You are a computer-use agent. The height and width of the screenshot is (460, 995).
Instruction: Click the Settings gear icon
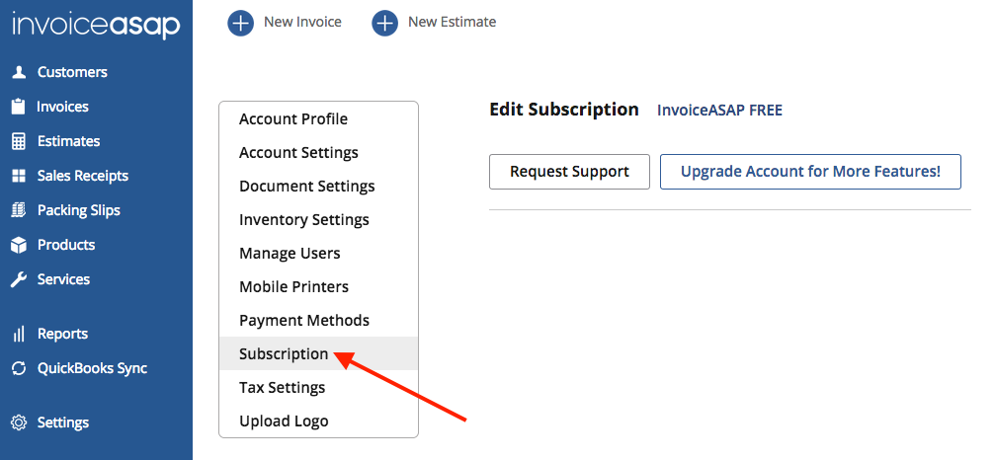[x=18, y=422]
